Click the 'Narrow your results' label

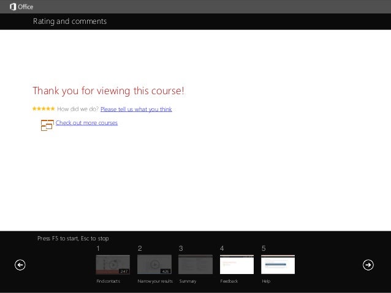[155, 281]
